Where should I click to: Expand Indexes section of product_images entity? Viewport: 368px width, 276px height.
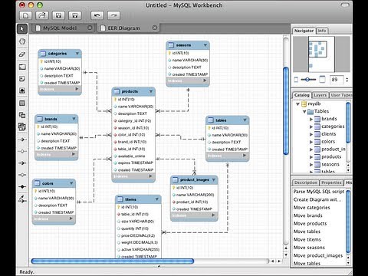click(213, 215)
